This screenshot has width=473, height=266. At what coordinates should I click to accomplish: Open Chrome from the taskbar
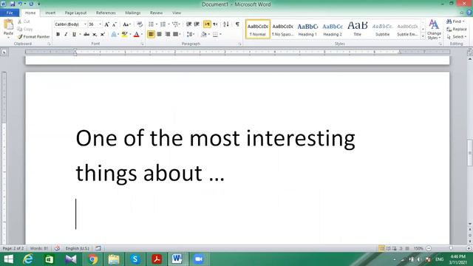[x=93, y=259]
